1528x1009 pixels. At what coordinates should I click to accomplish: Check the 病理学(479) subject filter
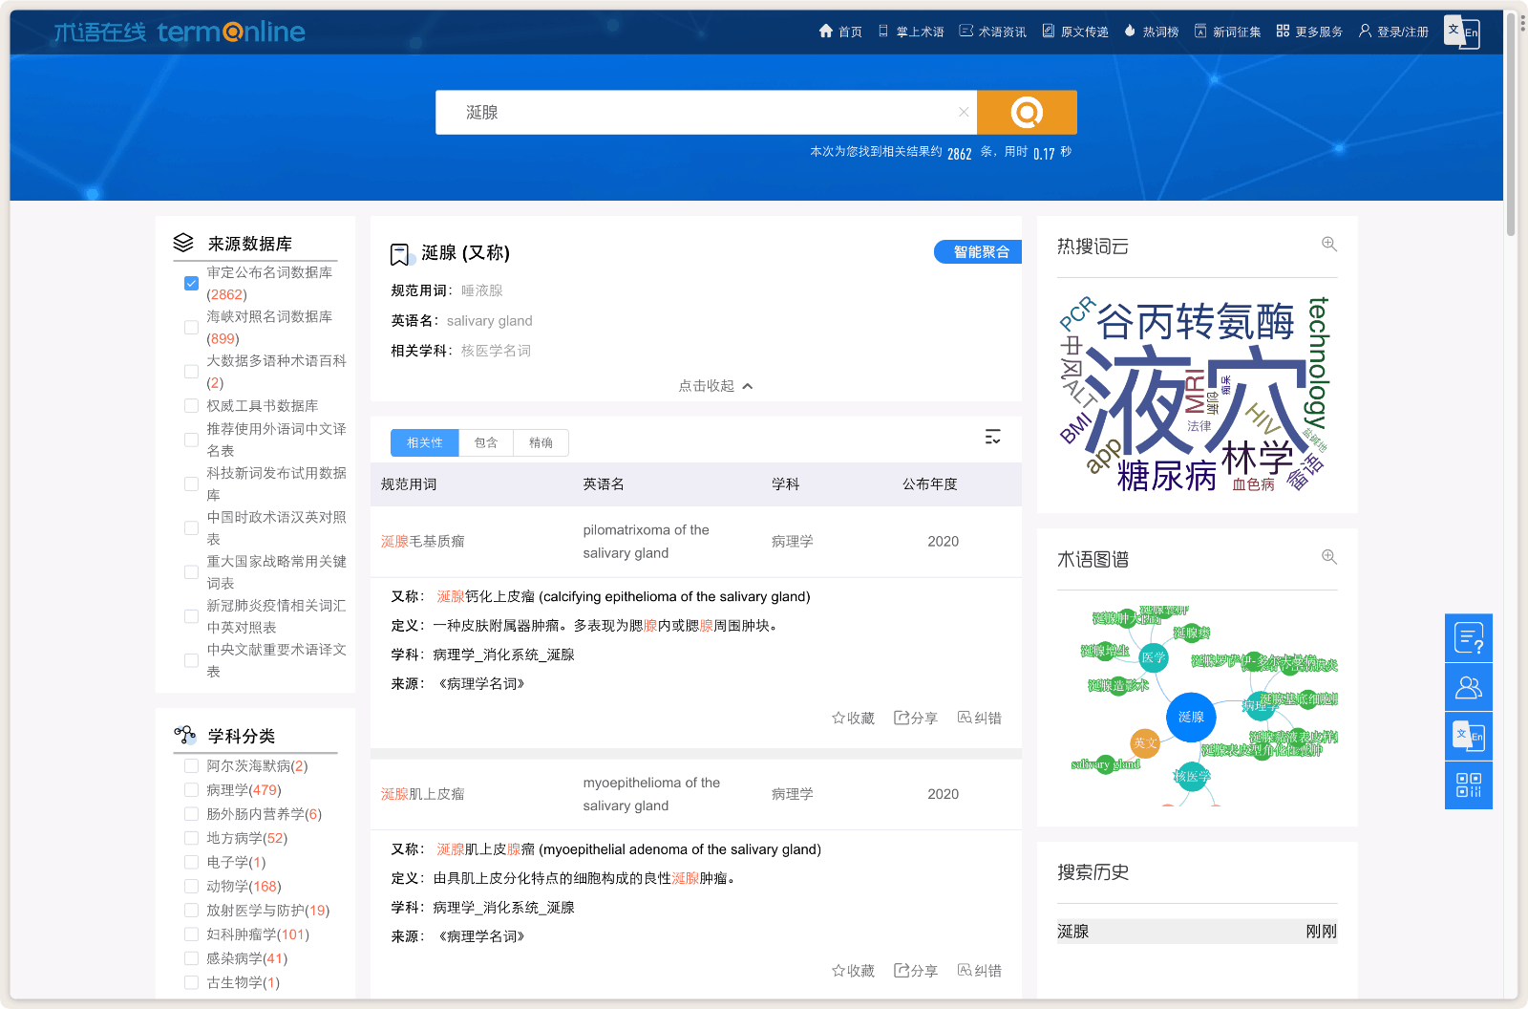[191, 789]
